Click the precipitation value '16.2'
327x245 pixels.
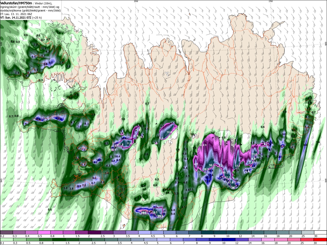click(x=212, y=165)
